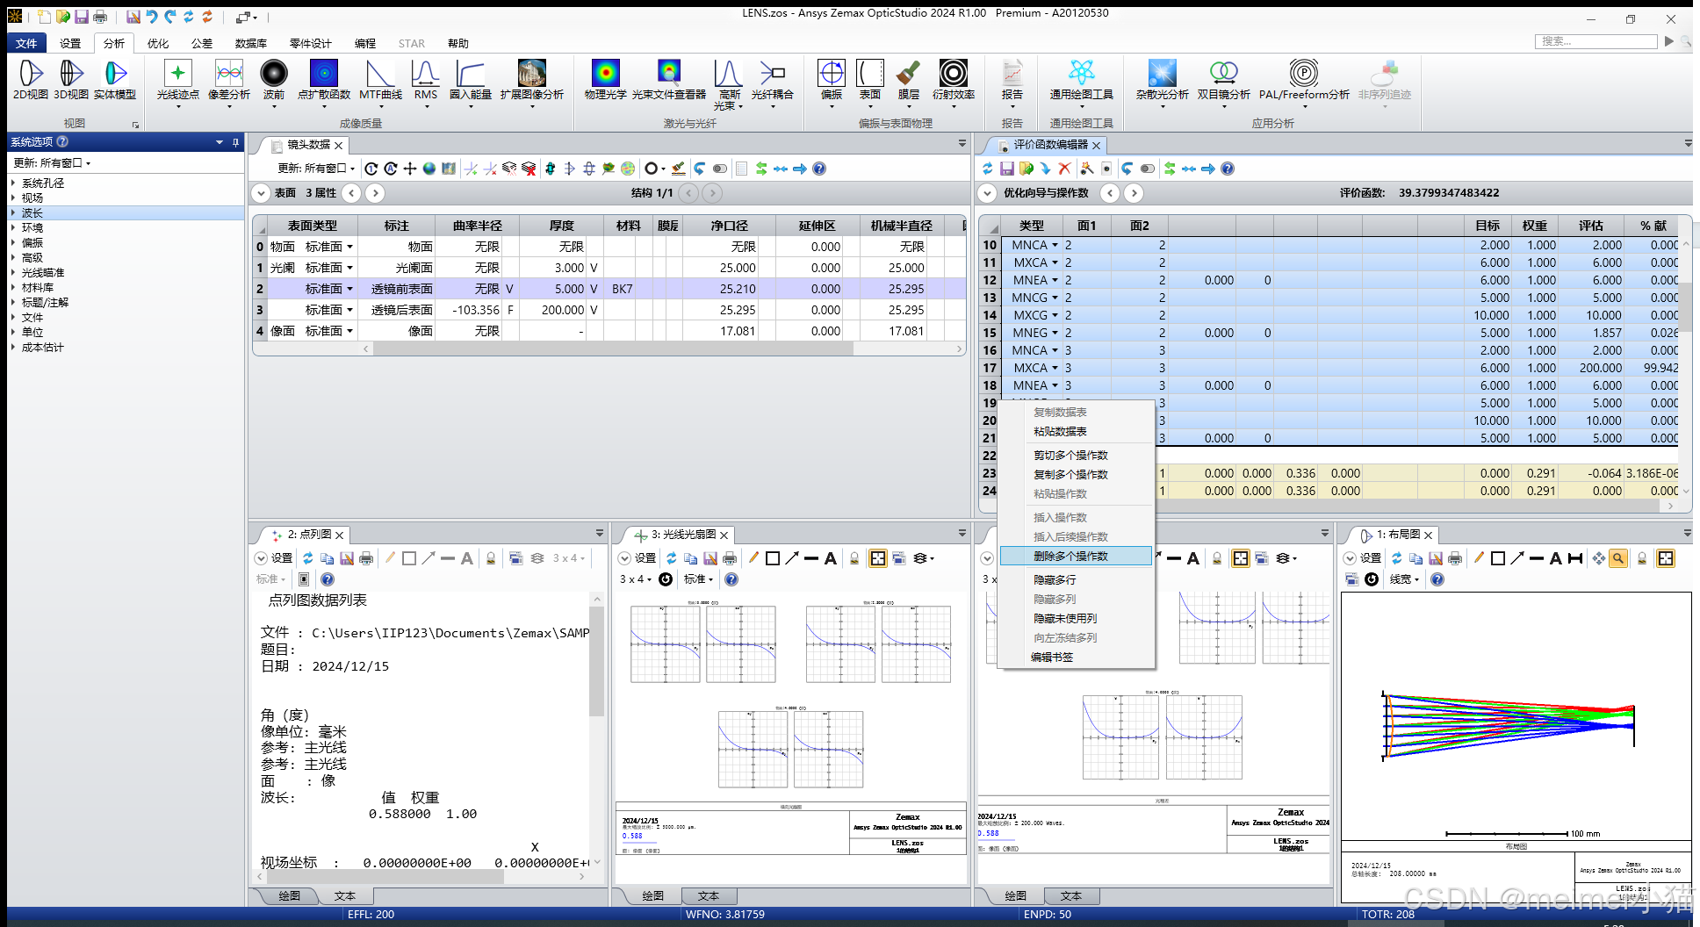Viewport: 1700px width, 927px height.
Task: Switch to the 公差 ribbon tab
Action: tap(202, 43)
